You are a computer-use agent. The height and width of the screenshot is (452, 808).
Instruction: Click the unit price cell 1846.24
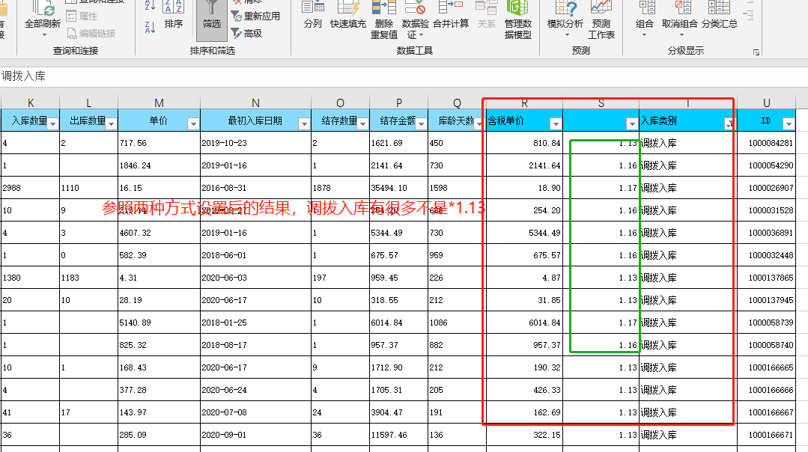click(160, 166)
